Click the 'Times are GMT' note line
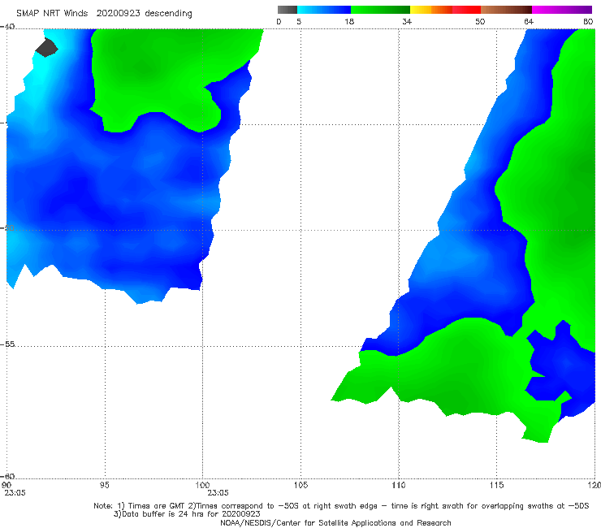Viewport: 601px width, 528px height. pos(341,506)
